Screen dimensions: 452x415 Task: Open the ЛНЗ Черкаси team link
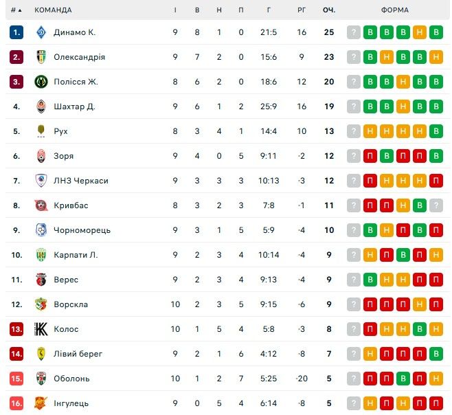[80, 181]
